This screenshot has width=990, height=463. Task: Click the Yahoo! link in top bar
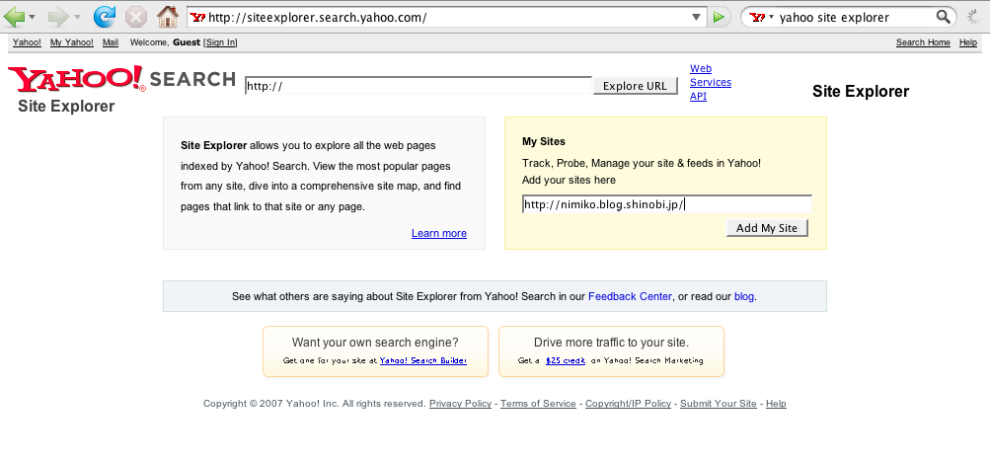coord(27,42)
